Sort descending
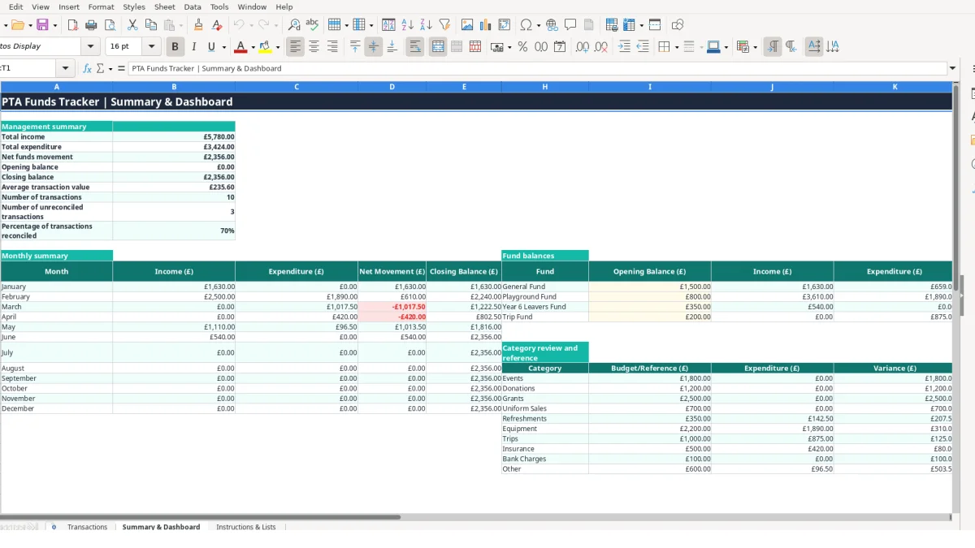The width and height of the screenshot is (975, 548). (x=426, y=25)
